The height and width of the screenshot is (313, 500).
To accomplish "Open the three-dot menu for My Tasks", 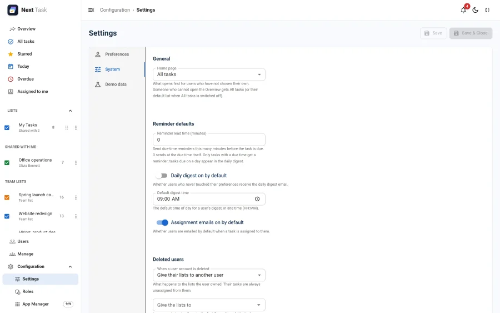I will point(76,128).
